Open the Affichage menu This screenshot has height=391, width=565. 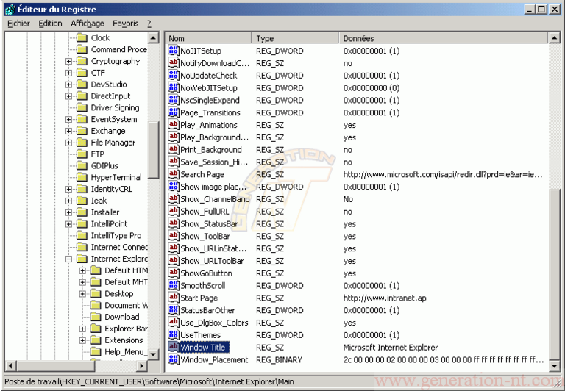pyautogui.click(x=88, y=24)
